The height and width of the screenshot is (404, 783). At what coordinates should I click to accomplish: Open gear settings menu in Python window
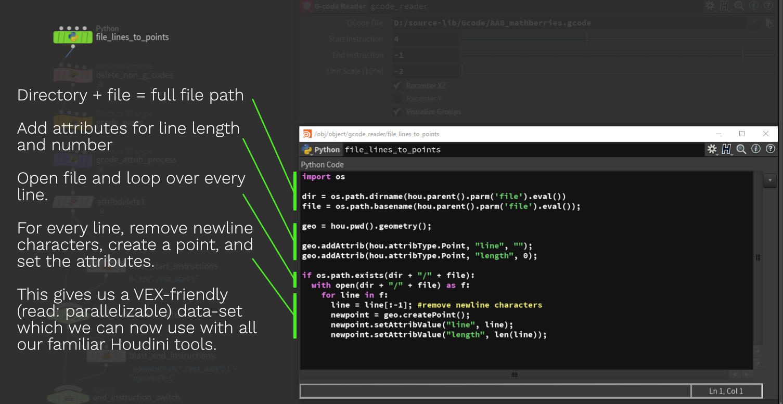(x=712, y=149)
